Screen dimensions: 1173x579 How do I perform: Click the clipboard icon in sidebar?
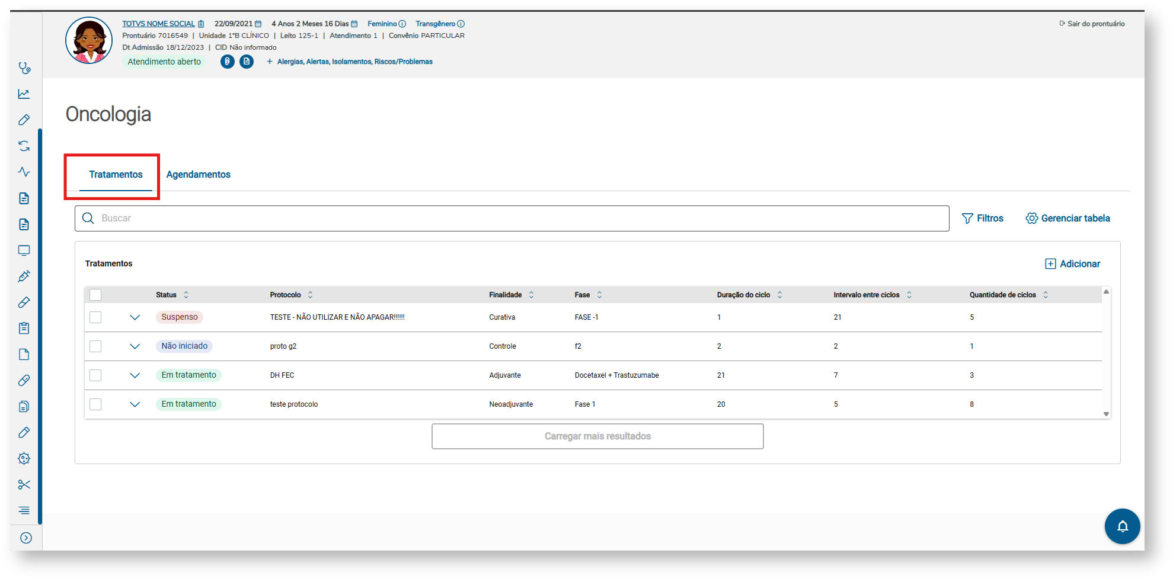coord(24,329)
